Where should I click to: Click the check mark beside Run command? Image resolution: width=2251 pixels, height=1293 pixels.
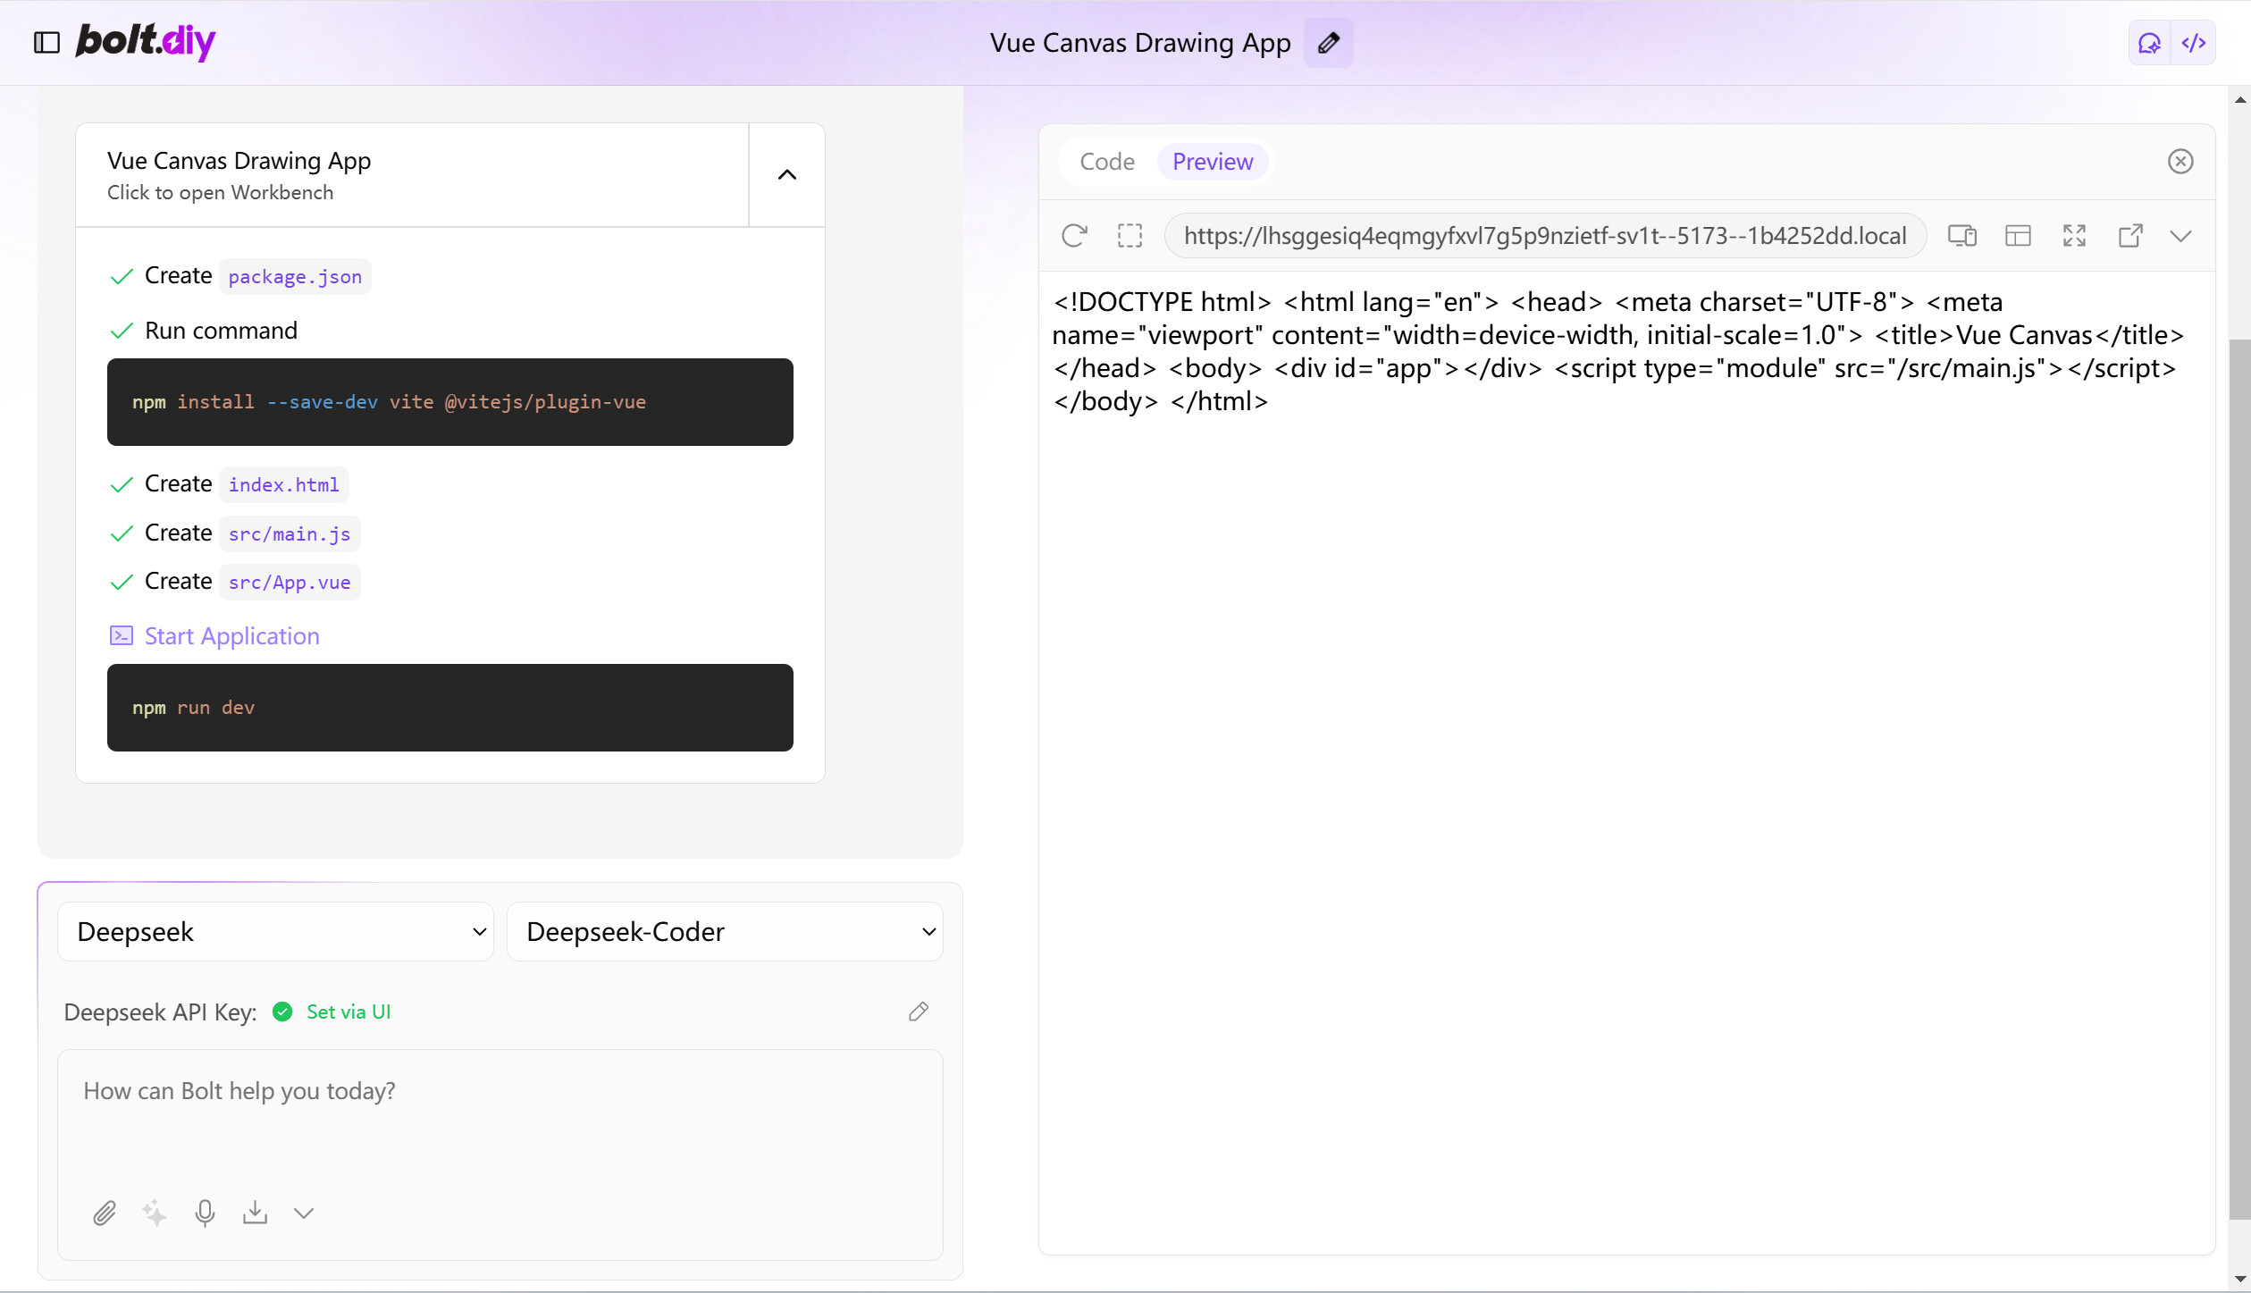pos(122,332)
